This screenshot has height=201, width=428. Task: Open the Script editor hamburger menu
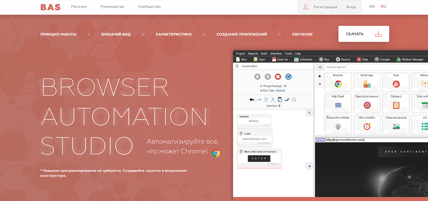click(x=237, y=66)
